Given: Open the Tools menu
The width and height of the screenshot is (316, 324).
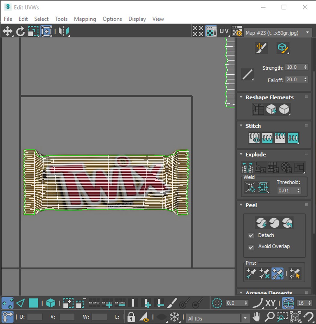Looking at the screenshot, I should point(61,19).
